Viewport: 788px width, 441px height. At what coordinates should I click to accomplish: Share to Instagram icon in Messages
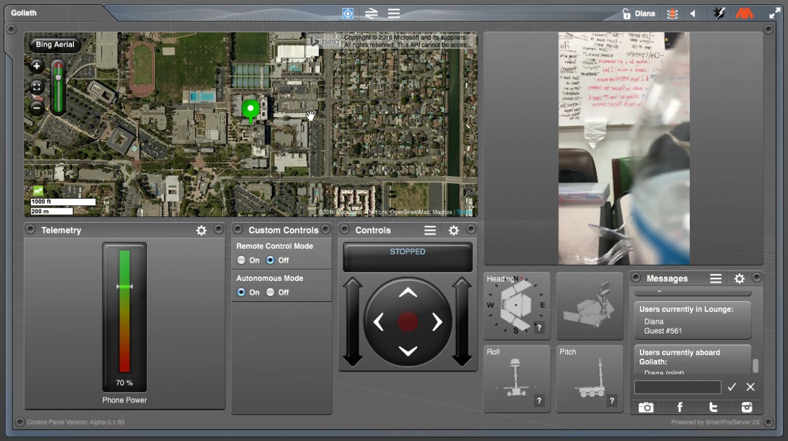tap(747, 407)
